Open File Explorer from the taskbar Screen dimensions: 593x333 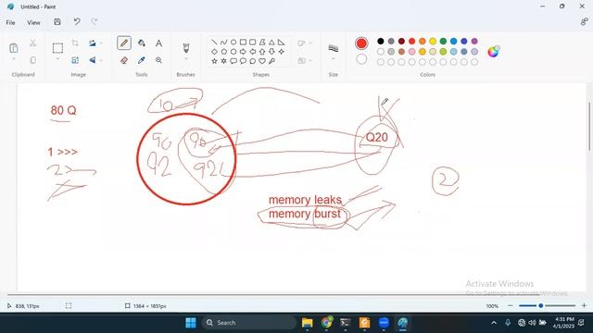pos(307,323)
